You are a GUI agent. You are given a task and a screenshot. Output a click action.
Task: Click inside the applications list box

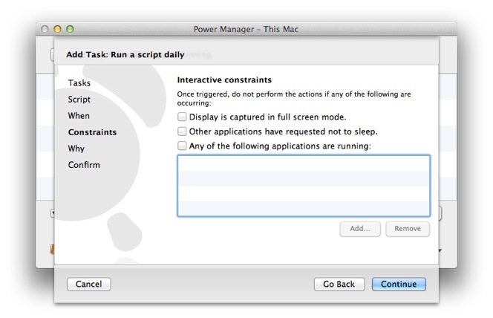tap(304, 186)
